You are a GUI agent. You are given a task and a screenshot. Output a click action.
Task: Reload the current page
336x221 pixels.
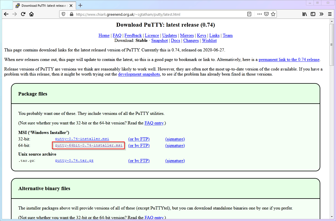point(23,14)
